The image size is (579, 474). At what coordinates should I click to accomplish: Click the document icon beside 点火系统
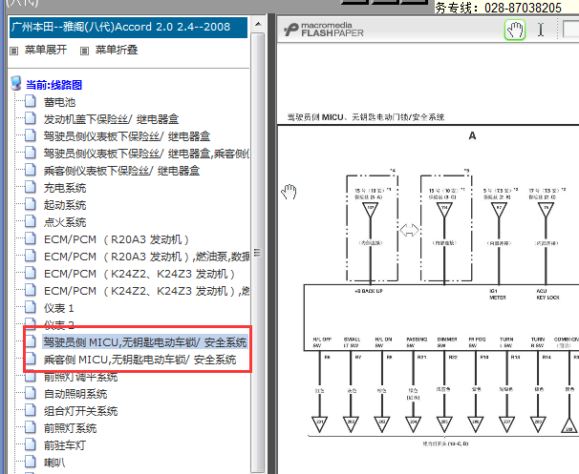click(x=31, y=221)
